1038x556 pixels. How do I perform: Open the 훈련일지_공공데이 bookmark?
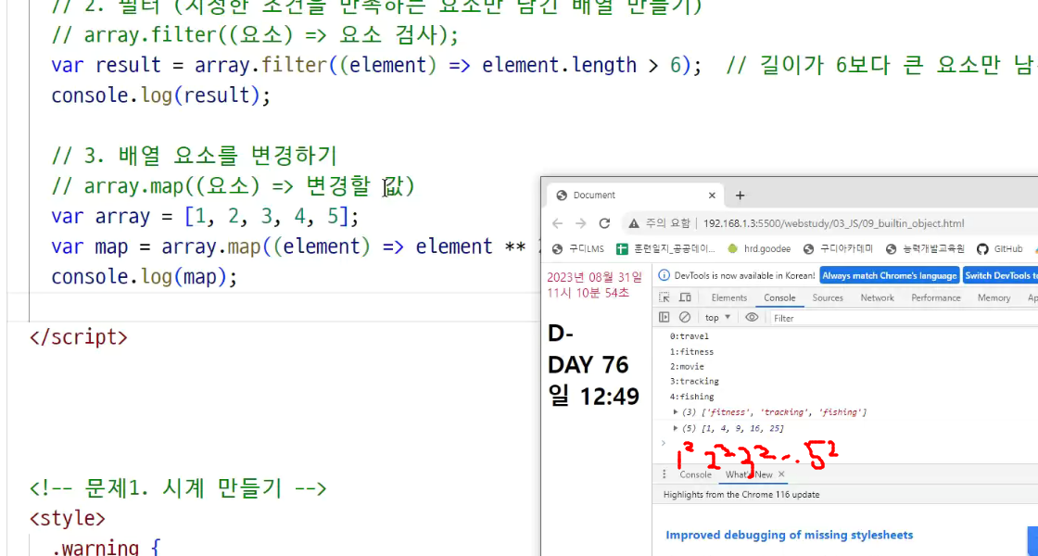[666, 249]
